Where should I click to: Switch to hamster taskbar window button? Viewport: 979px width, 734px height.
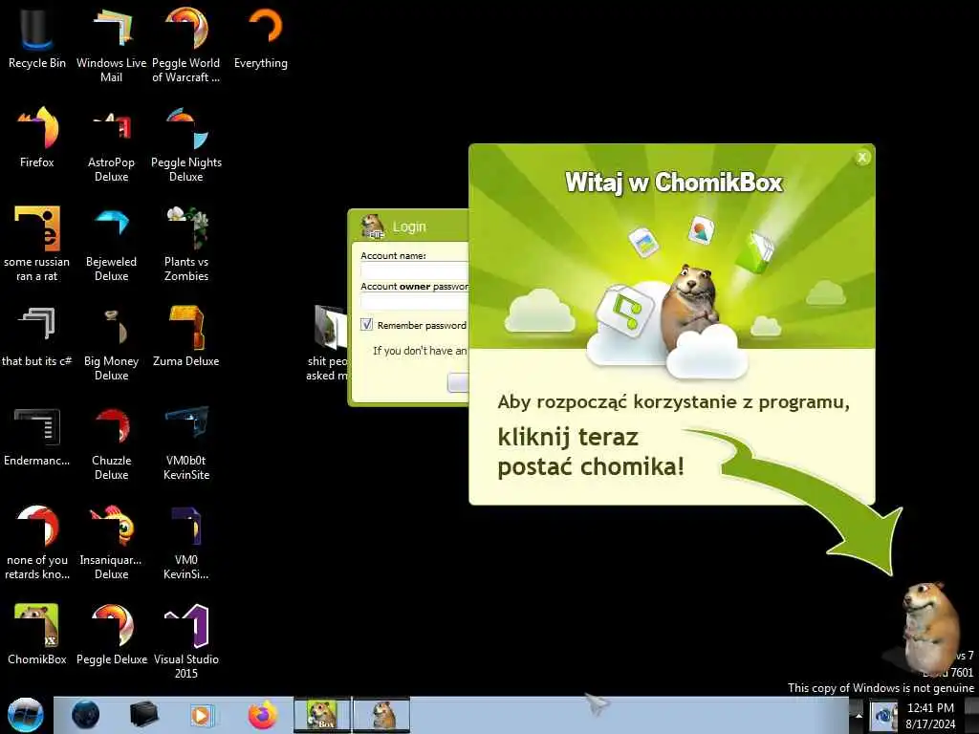[x=381, y=715]
